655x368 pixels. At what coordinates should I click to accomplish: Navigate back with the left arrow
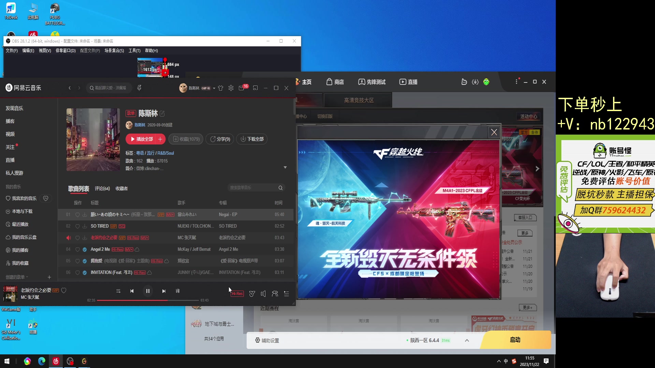70,88
